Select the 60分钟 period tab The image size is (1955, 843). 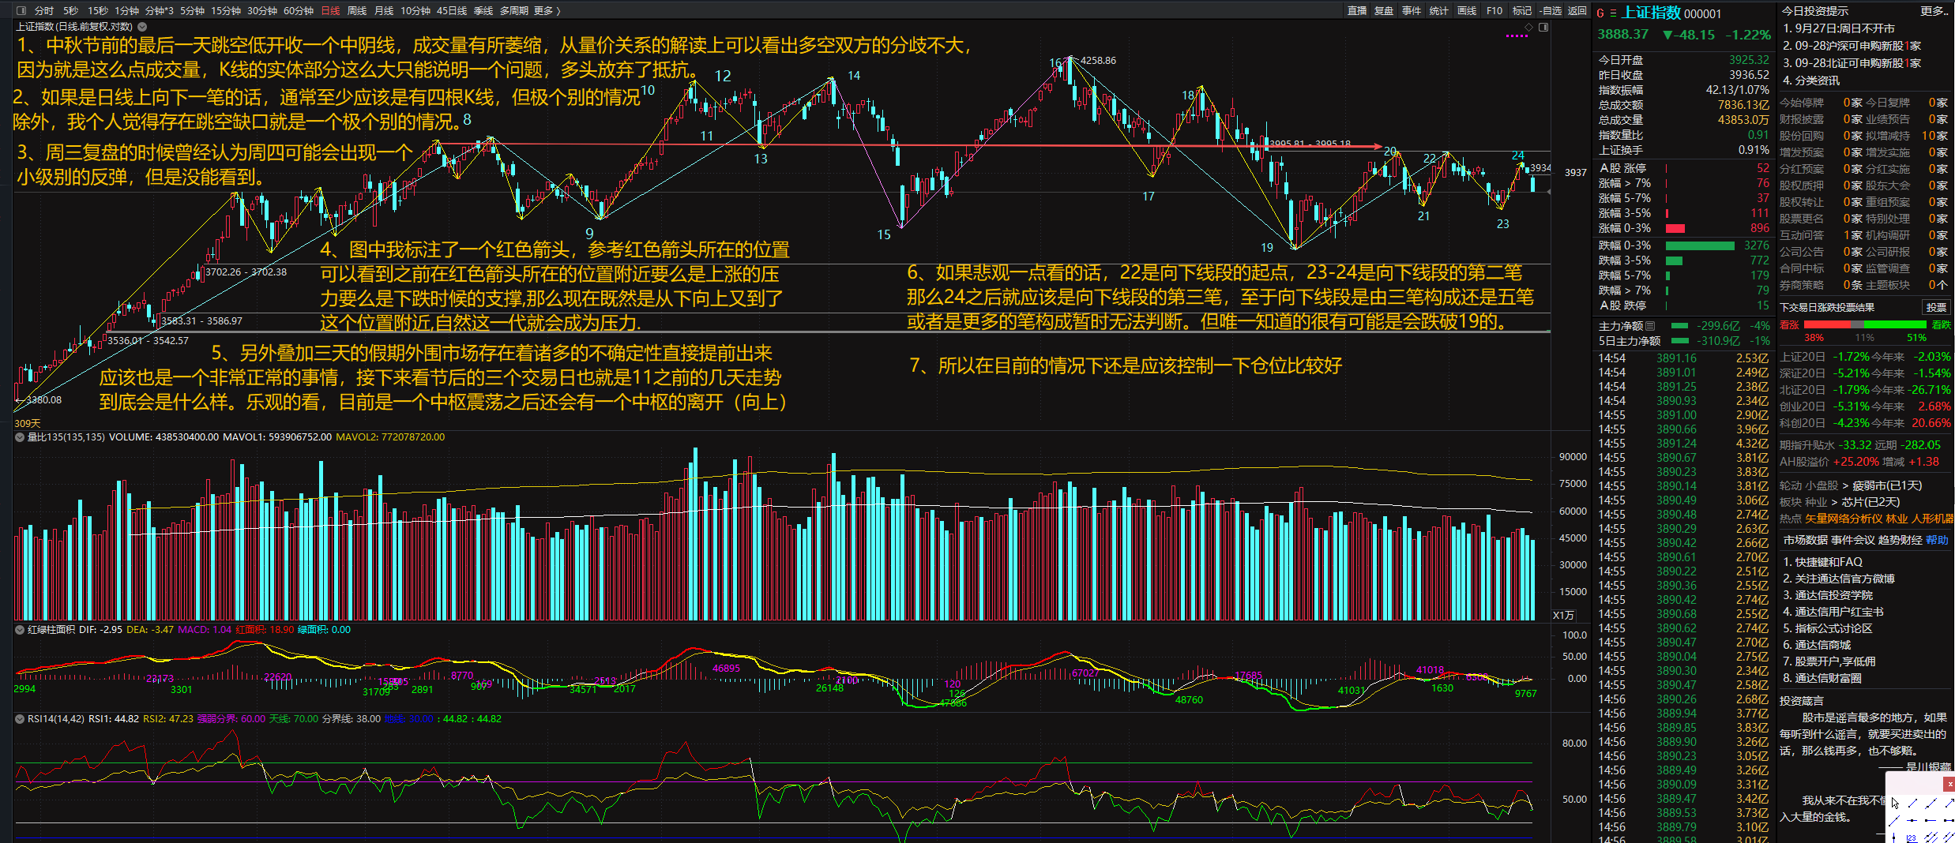point(299,11)
